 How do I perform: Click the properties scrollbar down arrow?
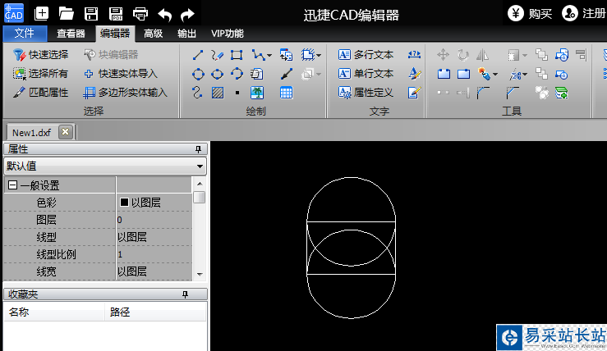click(x=200, y=275)
